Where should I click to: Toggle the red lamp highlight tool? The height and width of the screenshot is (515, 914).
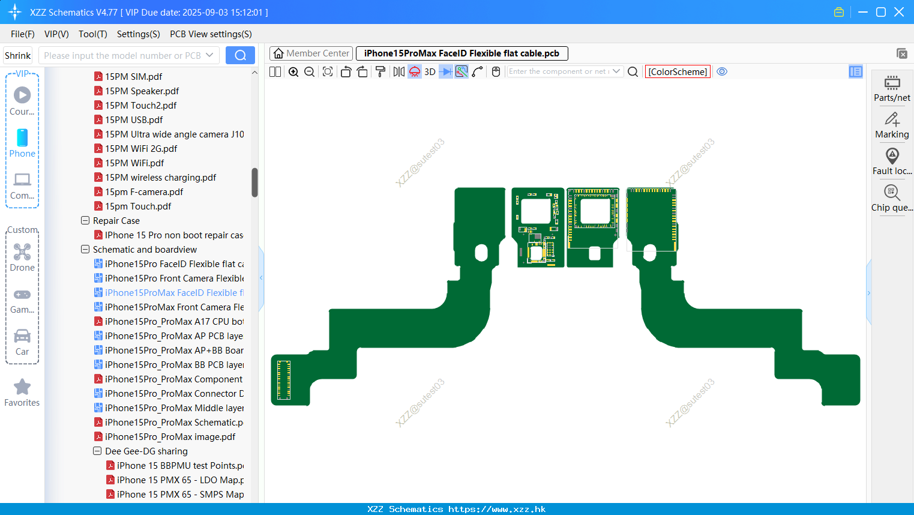pyautogui.click(x=415, y=72)
